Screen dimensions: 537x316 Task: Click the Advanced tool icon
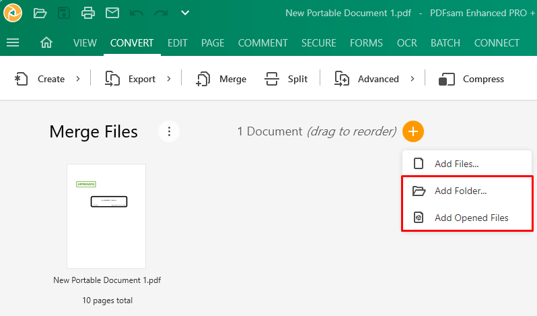[x=342, y=79]
